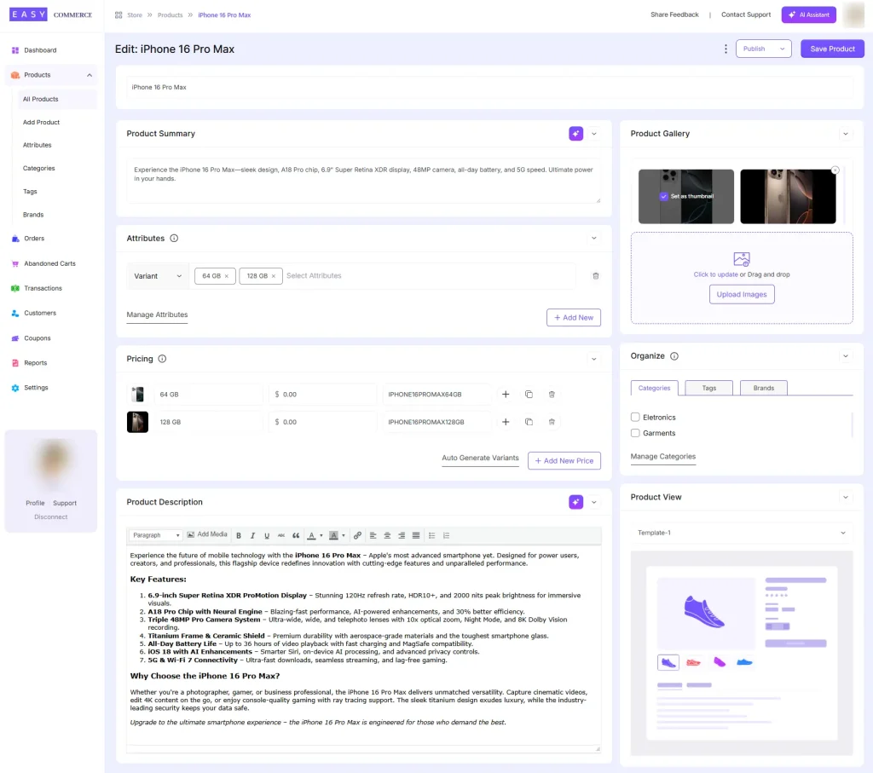The image size is (873, 773).
Task: Remove the 64 GB attribute tag
Action: (227, 276)
